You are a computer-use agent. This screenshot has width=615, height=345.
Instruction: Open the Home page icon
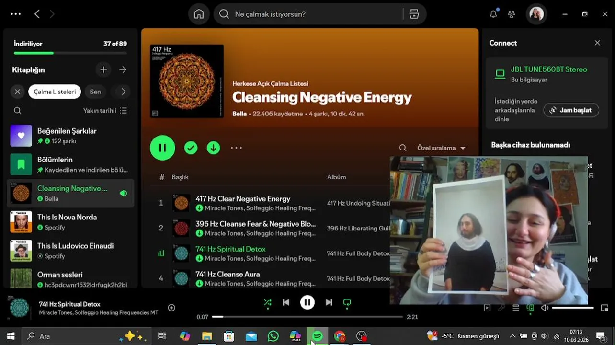pos(199,14)
